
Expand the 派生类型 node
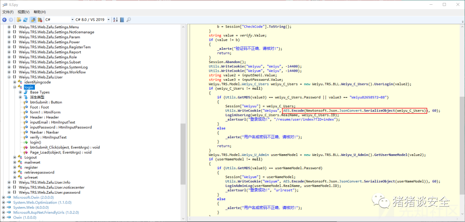point(20,97)
